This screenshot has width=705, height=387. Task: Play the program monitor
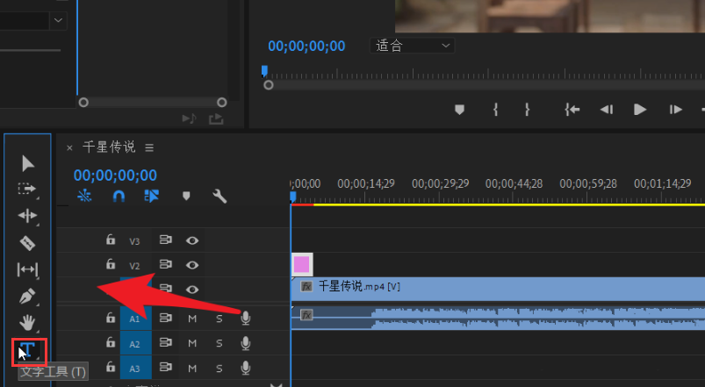coord(639,109)
